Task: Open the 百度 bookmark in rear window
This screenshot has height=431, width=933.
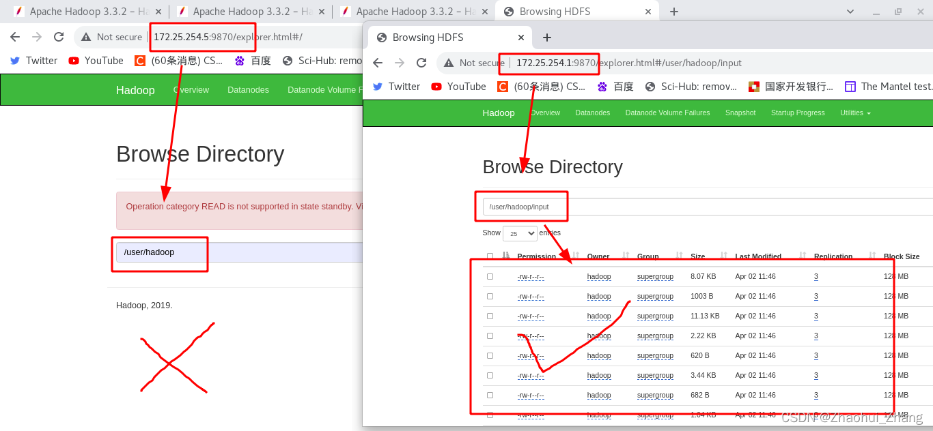Action: 253,60
